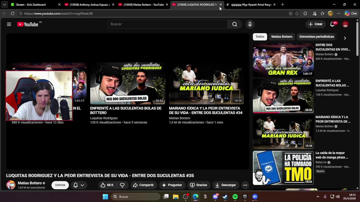Send Gracias super thanks
360x202 pixels.
click(198, 185)
